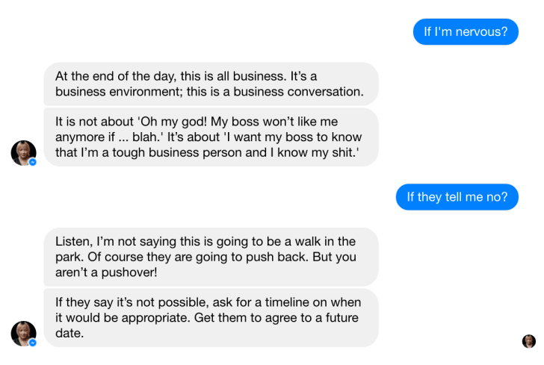544x365 pixels.
Task: Select the "If they tell me no?" bubble
Action: [457, 197]
